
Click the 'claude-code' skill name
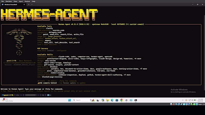pyautogui.click(x=64, y=56)
